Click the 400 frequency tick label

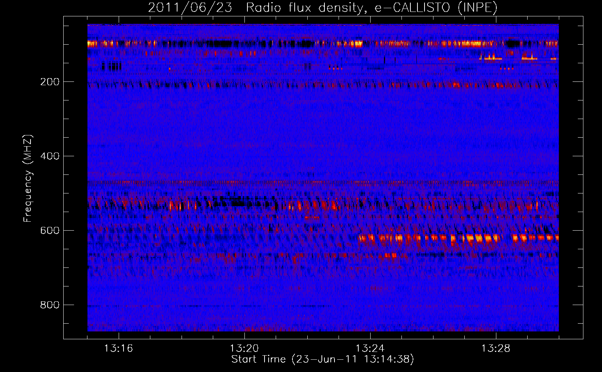50,156
